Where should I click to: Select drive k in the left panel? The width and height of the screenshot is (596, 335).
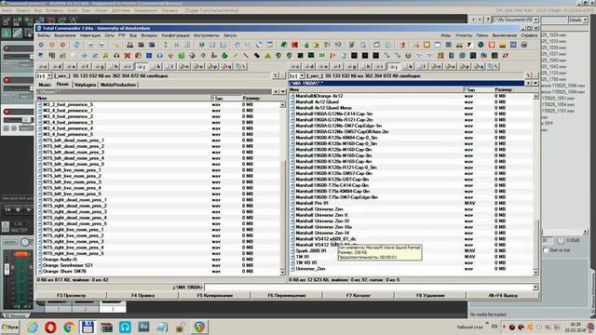click(155, 66)
